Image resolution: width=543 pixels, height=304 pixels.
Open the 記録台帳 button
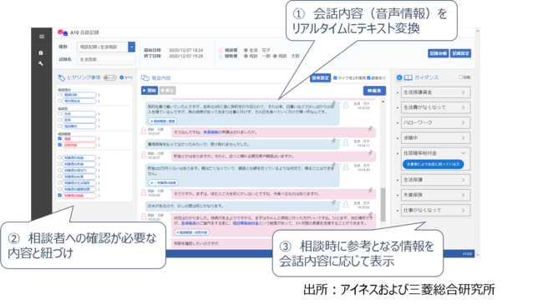pos(438,53)
